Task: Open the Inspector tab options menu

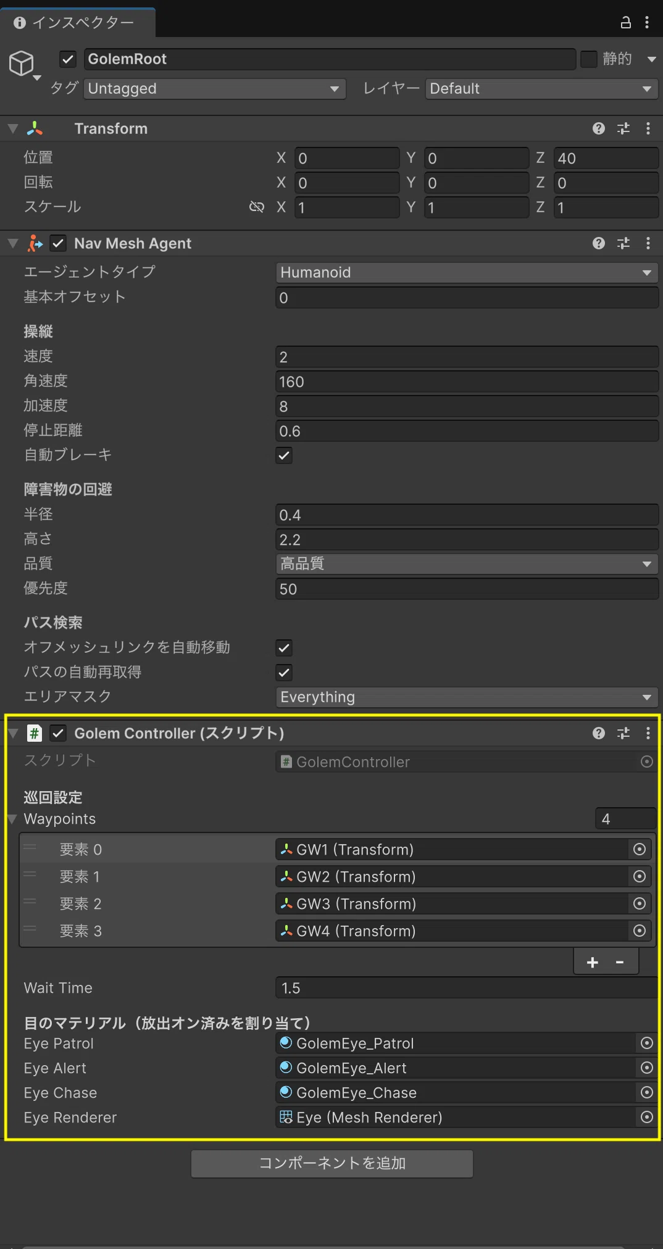Action: point(647,23)
